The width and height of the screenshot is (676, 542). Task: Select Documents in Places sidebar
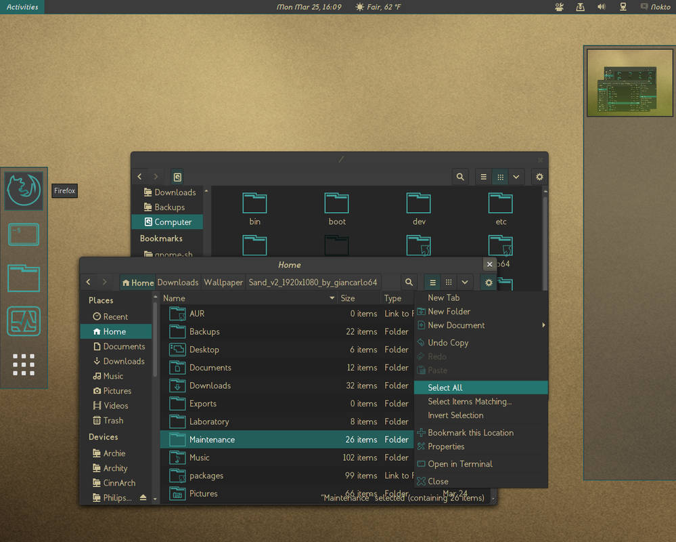116,346
